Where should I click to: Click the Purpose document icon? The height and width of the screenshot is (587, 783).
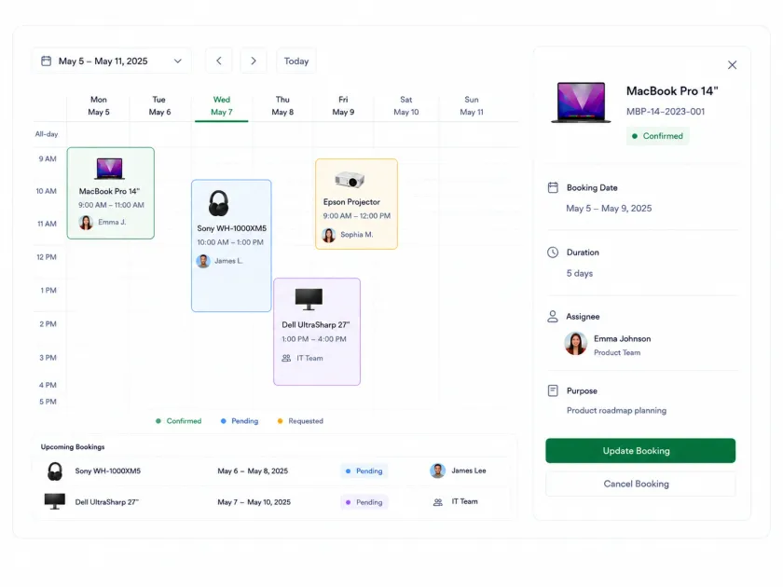553,390
